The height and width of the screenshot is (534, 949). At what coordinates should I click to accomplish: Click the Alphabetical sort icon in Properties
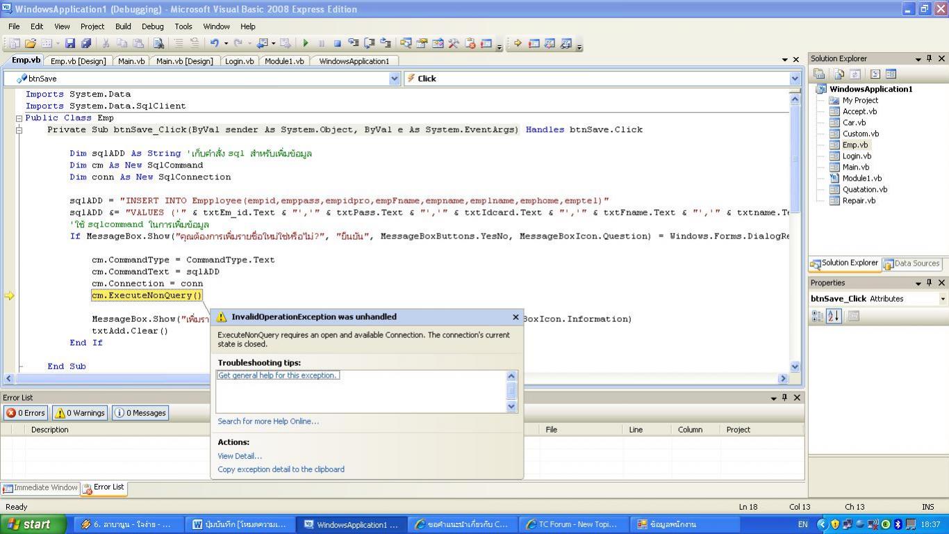tap(834, 316)
